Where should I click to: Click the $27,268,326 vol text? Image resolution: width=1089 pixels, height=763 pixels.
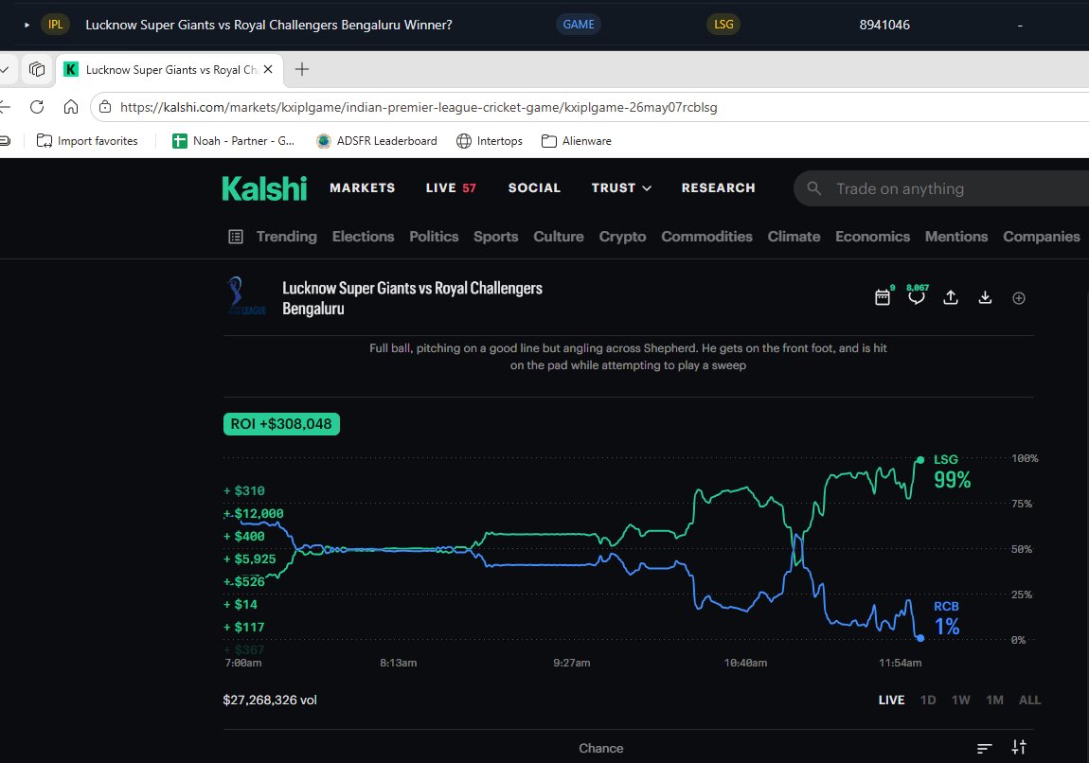[270, 700]
